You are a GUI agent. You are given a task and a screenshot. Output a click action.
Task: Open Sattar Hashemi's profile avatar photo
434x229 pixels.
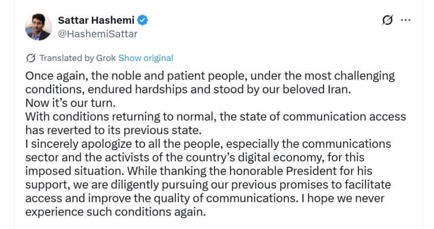click(39, 27)
